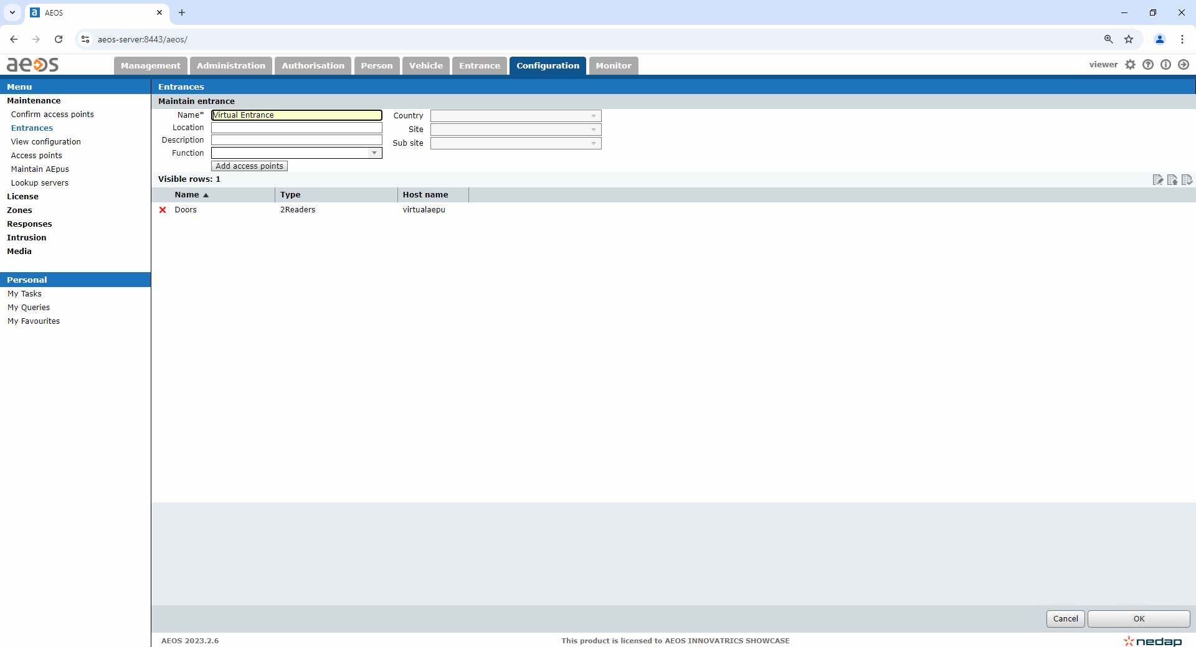Switch to the Authorisation tab
Image resolution: width=1196 pixels, height=647 pixels.
pyautogui.click(x=313, y=65)
